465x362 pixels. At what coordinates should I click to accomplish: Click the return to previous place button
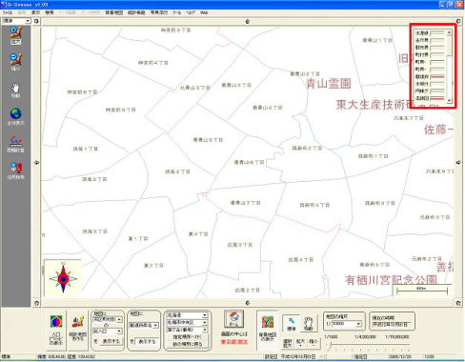coord(187,344)
